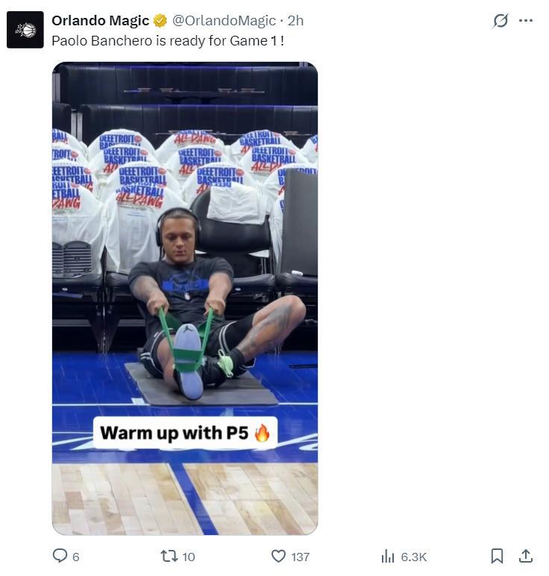Image resolution: width=549 pixels, height=576 pixels.
Task: Click the tweet text about Game 1
Action: (x=168, y=41)
